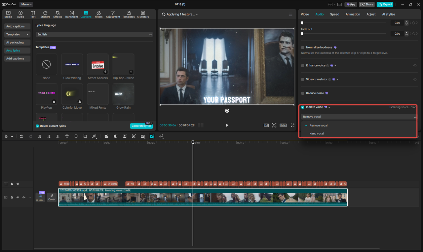Undo the last edit in timeline toolbar
423x252 pixels.
[21, 136]
